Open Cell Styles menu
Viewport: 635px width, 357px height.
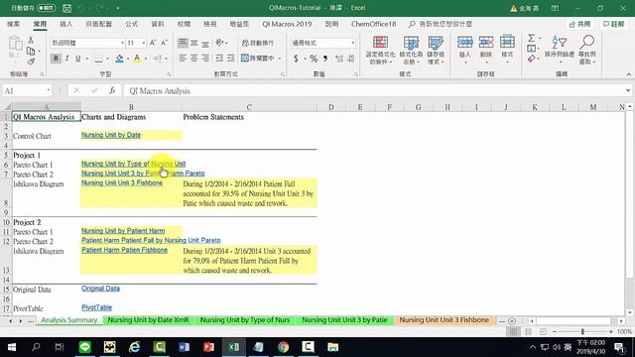point(436,51)
